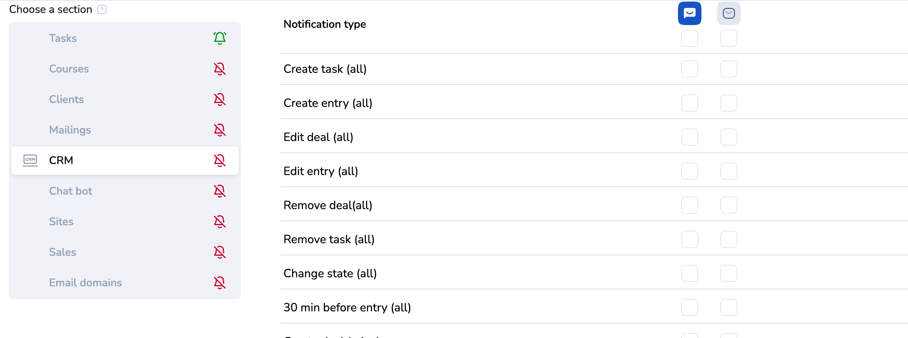Click the muted bell icon for Clients
908x338 pixels.
click(x=220, y=99)
